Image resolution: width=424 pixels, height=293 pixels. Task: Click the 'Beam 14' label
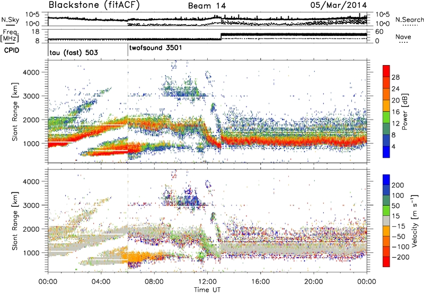tap(207, 6)
